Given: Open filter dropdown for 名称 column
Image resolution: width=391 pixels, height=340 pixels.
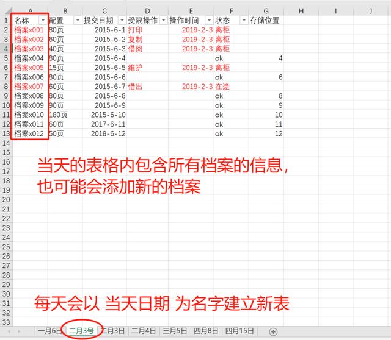Looking at the screenshot, I should coord(43,20).
